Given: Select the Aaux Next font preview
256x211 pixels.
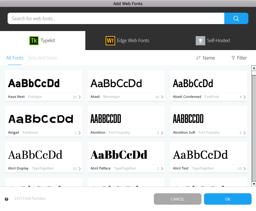Looking at the screenshot, I should coord(34,83).
